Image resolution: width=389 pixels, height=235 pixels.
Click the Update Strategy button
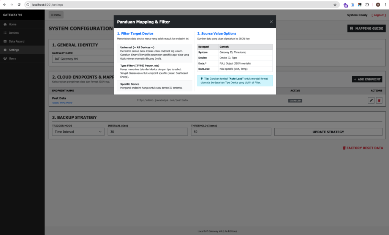click(328, 132)
